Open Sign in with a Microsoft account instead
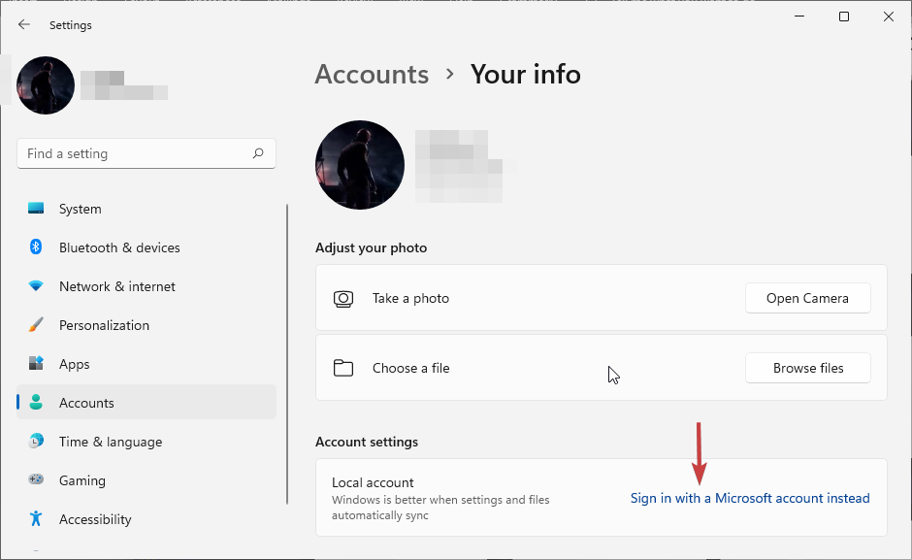 (750, 498)
